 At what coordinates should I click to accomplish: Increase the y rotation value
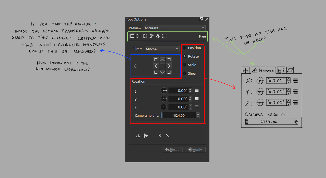pos(190,98)
